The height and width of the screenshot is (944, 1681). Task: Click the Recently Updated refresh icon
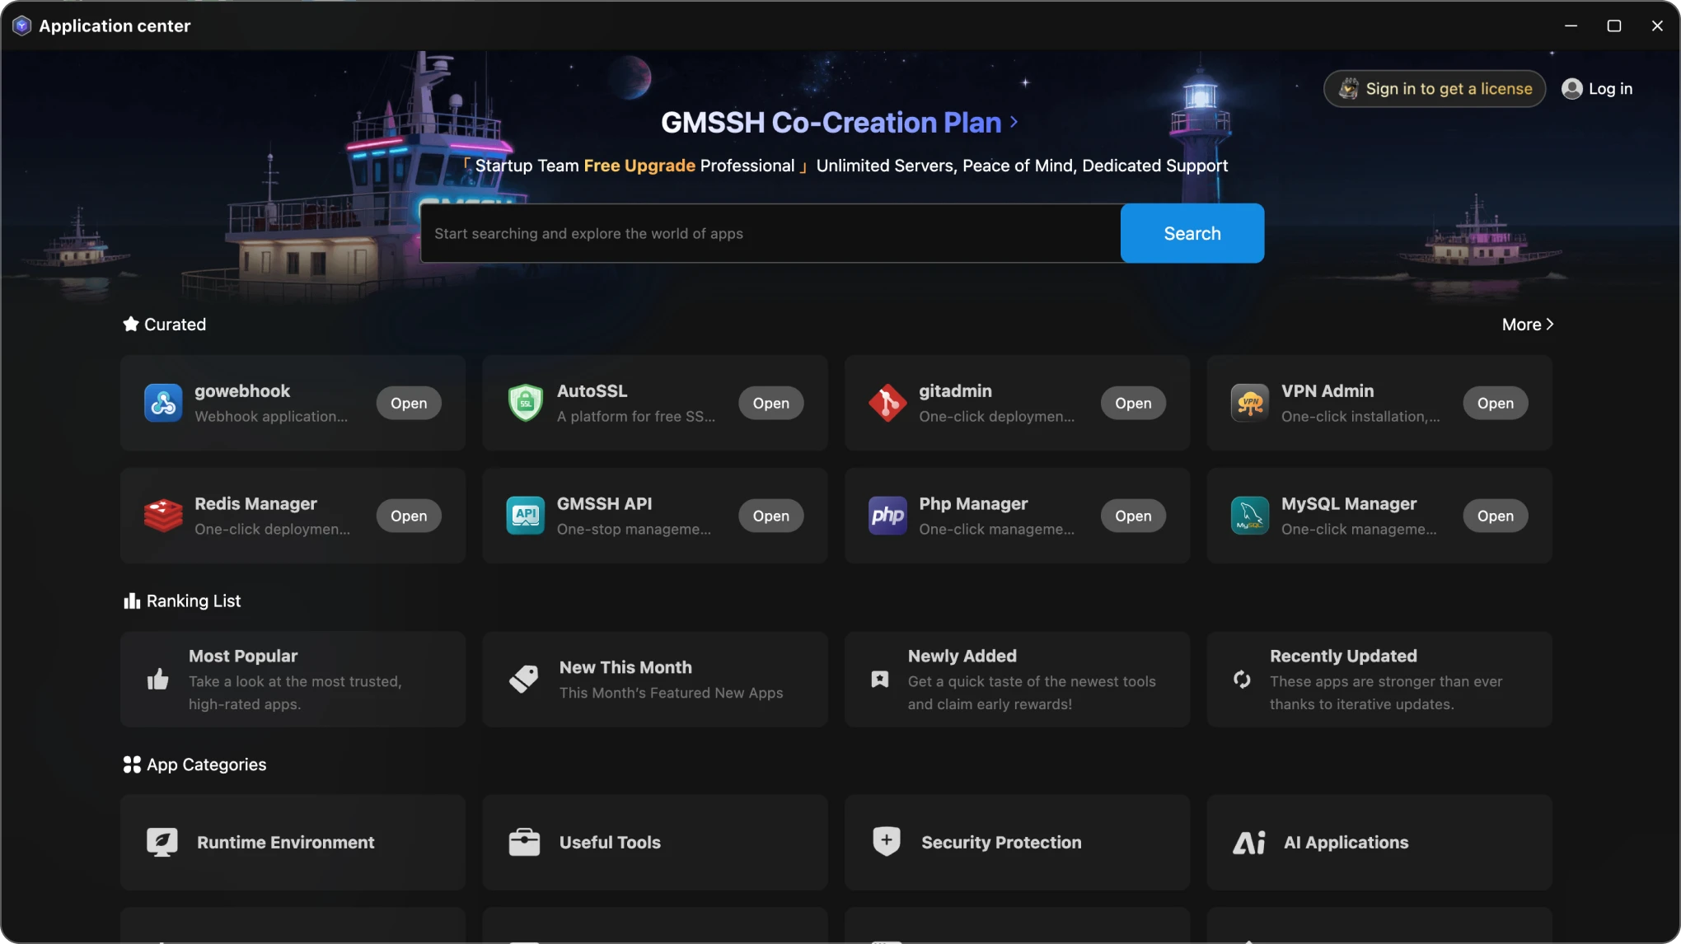(x=1242, y=680)
